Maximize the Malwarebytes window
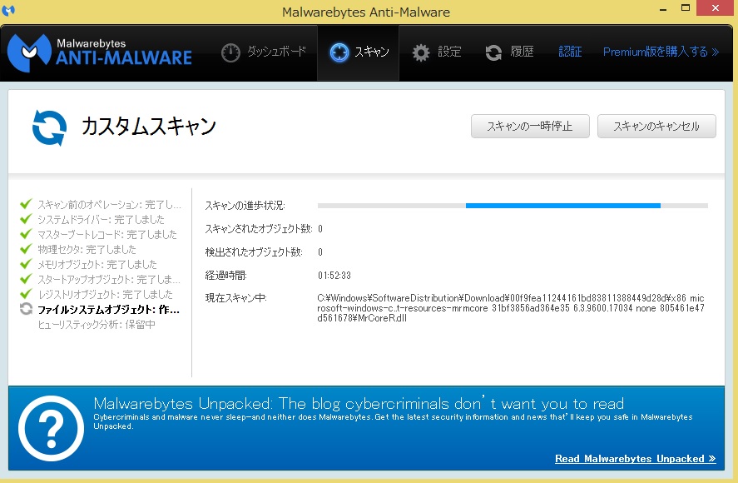The height and width of the screenshot is (483, 738). (686, 8)
